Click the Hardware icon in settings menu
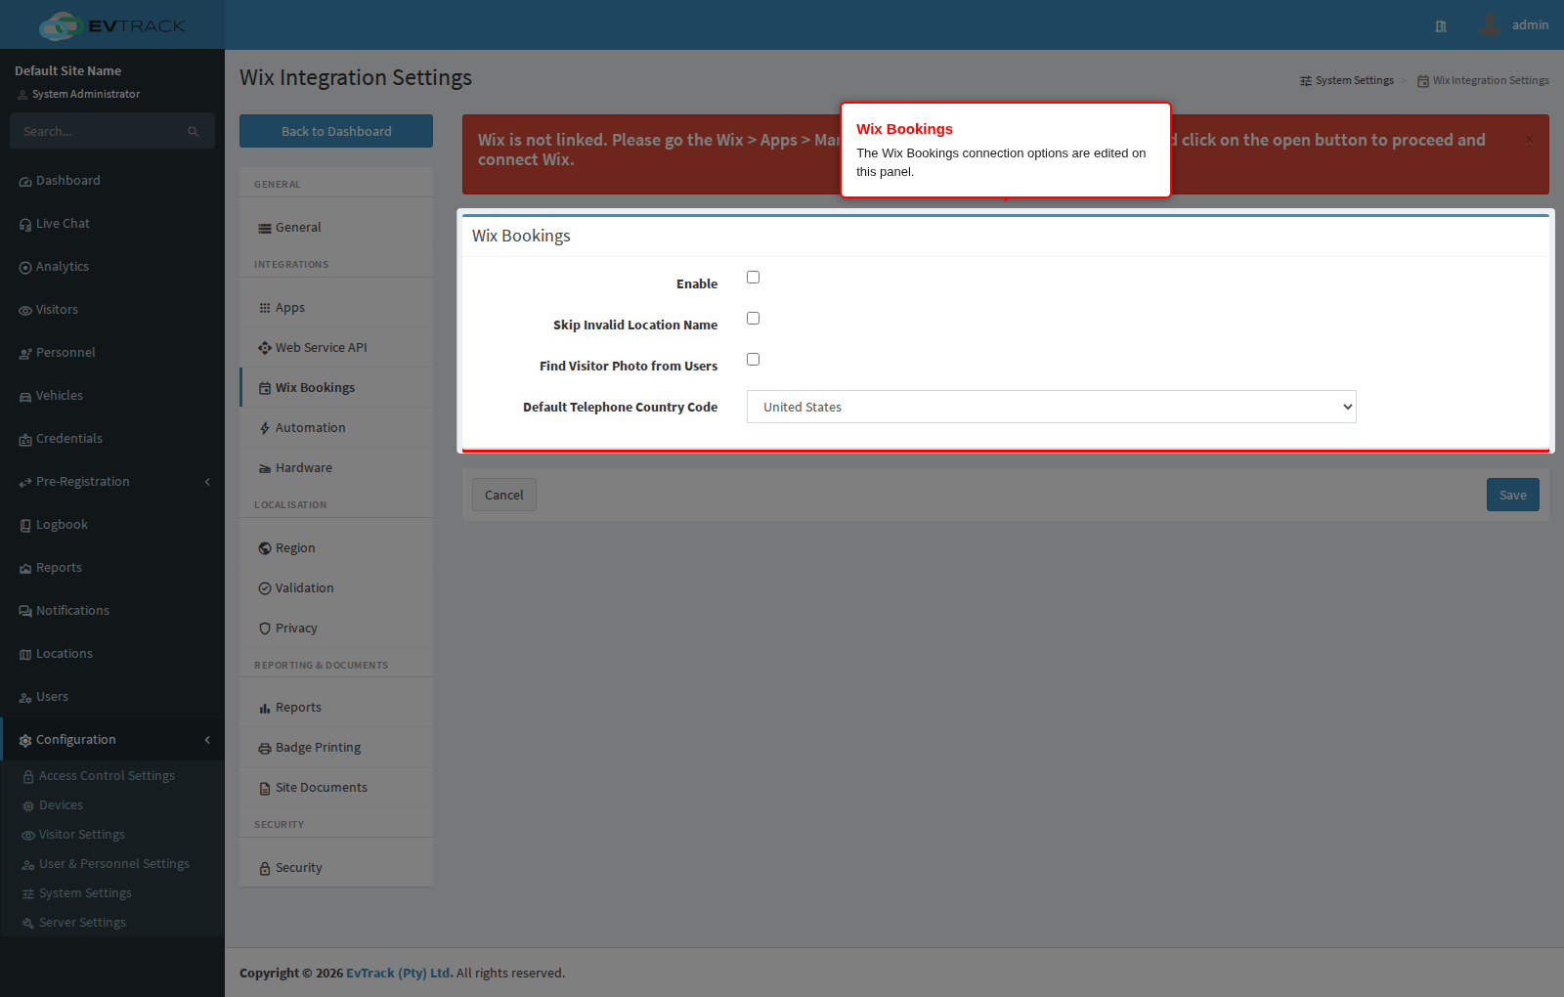The width and height of the screenshot is (1564, 997). [265, 469]
